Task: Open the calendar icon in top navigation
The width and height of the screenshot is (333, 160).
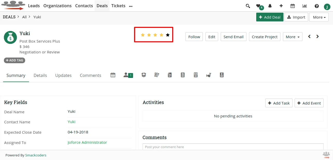Action: pos(293,6)
